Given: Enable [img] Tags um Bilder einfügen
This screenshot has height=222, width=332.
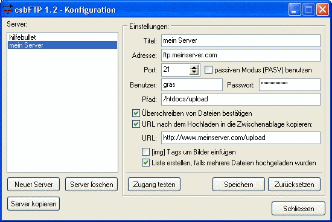Looking at the screenshot, I should pos(145,152).
